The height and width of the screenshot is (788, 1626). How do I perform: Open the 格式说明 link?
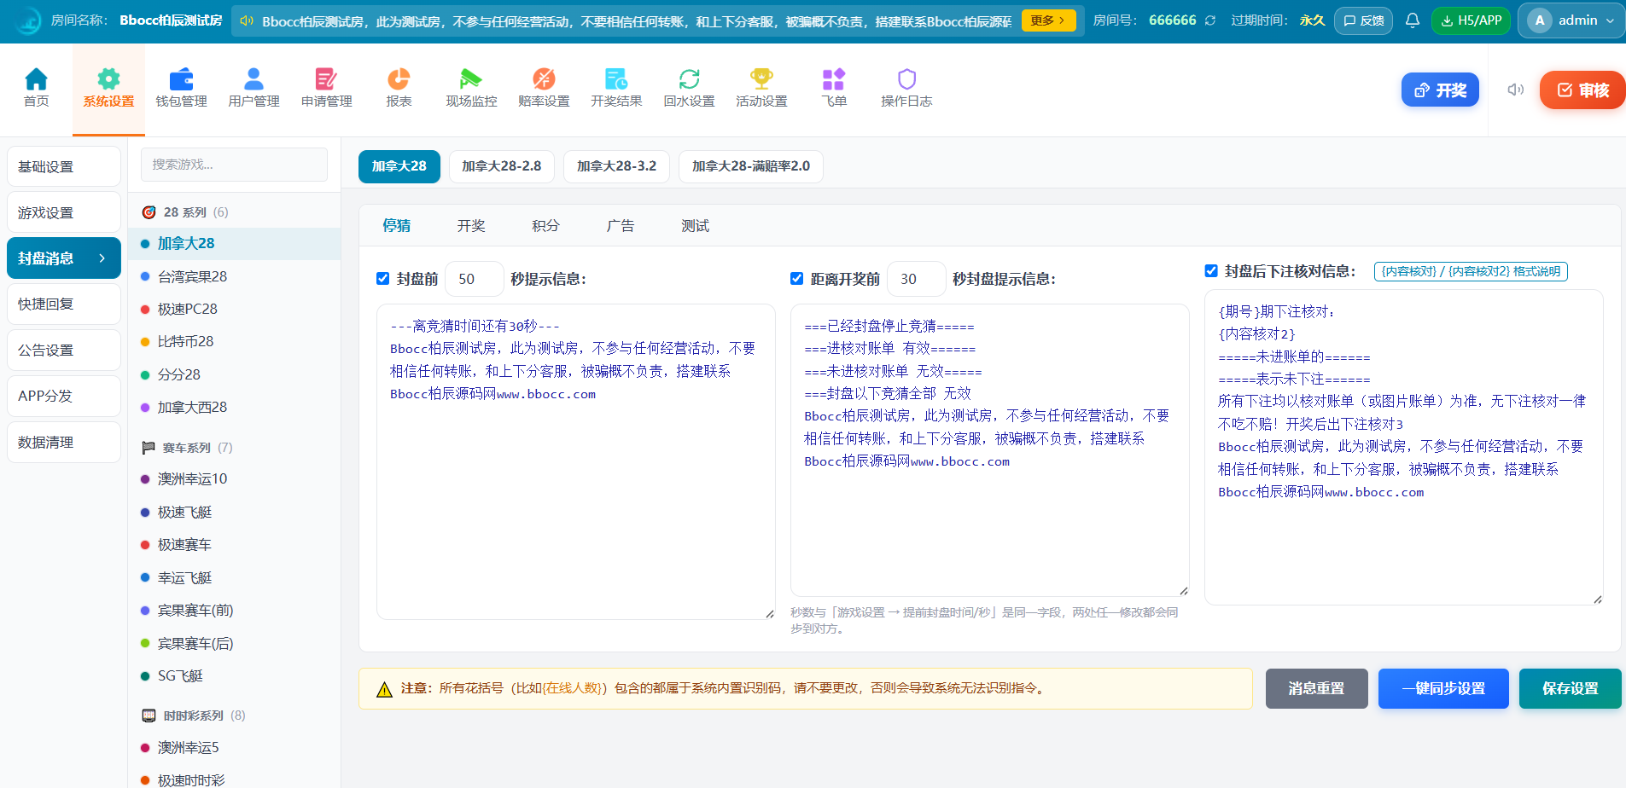1471,271
